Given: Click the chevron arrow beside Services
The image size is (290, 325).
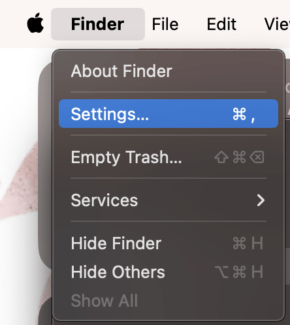Looking at the screenshot, I should click(261, 200).
